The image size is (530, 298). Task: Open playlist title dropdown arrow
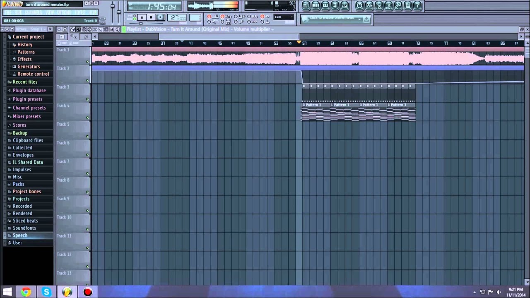[x=272, y=29]
